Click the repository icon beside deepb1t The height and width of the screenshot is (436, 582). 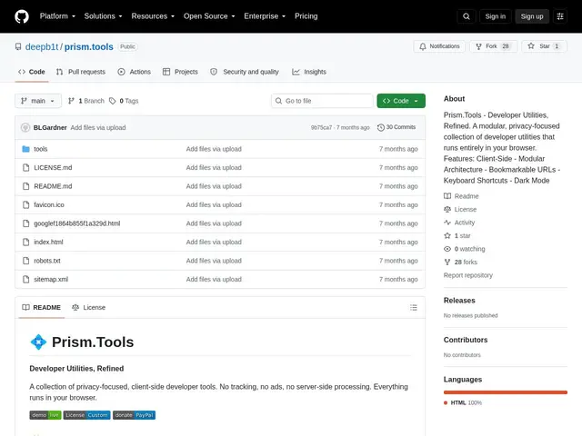point(18,46)
